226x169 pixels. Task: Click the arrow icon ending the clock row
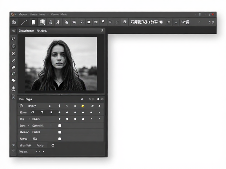(99, 106)
